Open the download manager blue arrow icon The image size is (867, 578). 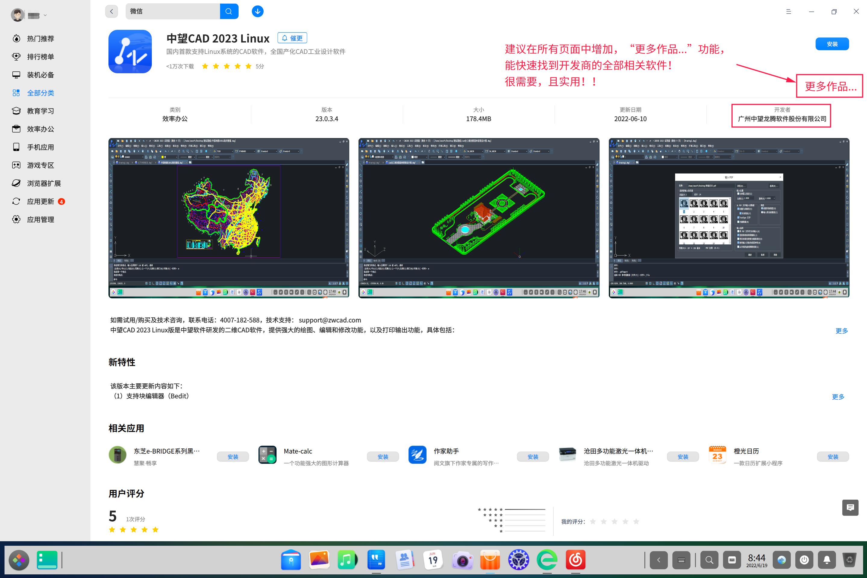tap(257, 11)
